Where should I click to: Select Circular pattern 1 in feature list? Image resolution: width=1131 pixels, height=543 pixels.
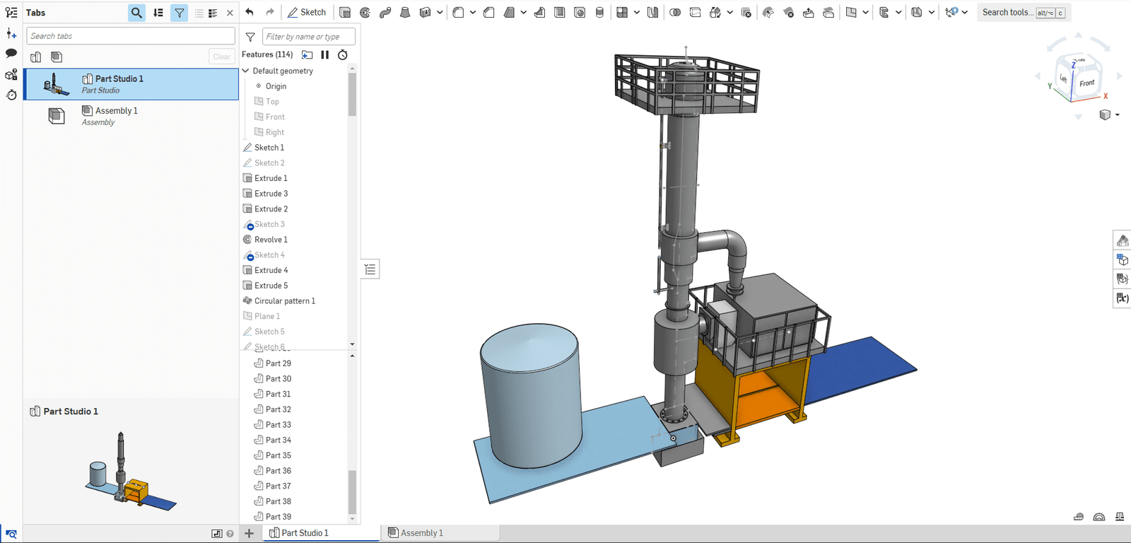click(x=284, y=300)
